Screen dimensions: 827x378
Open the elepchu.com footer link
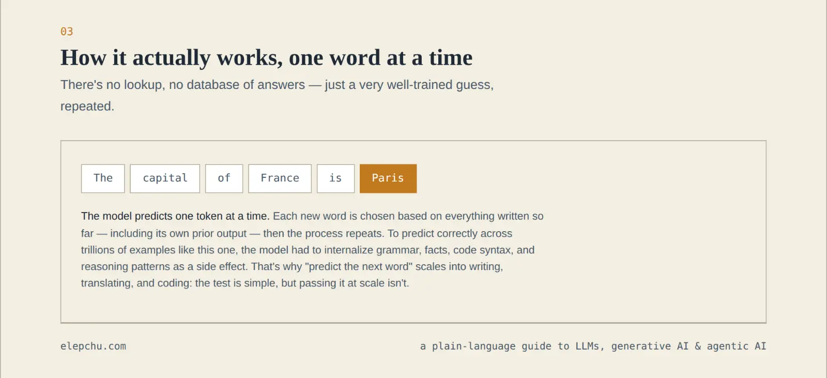point(93,346)
